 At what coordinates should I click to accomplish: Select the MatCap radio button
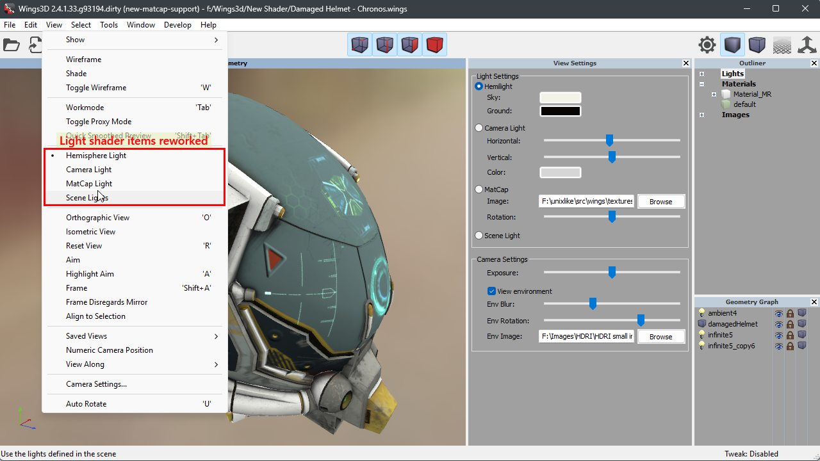click(479, 190)
